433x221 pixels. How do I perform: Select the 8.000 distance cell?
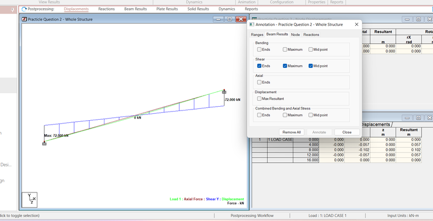(x=306, y=150)
